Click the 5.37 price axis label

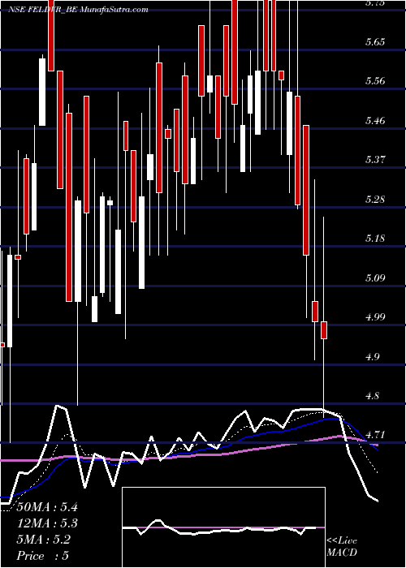click(x=375, y=159)
